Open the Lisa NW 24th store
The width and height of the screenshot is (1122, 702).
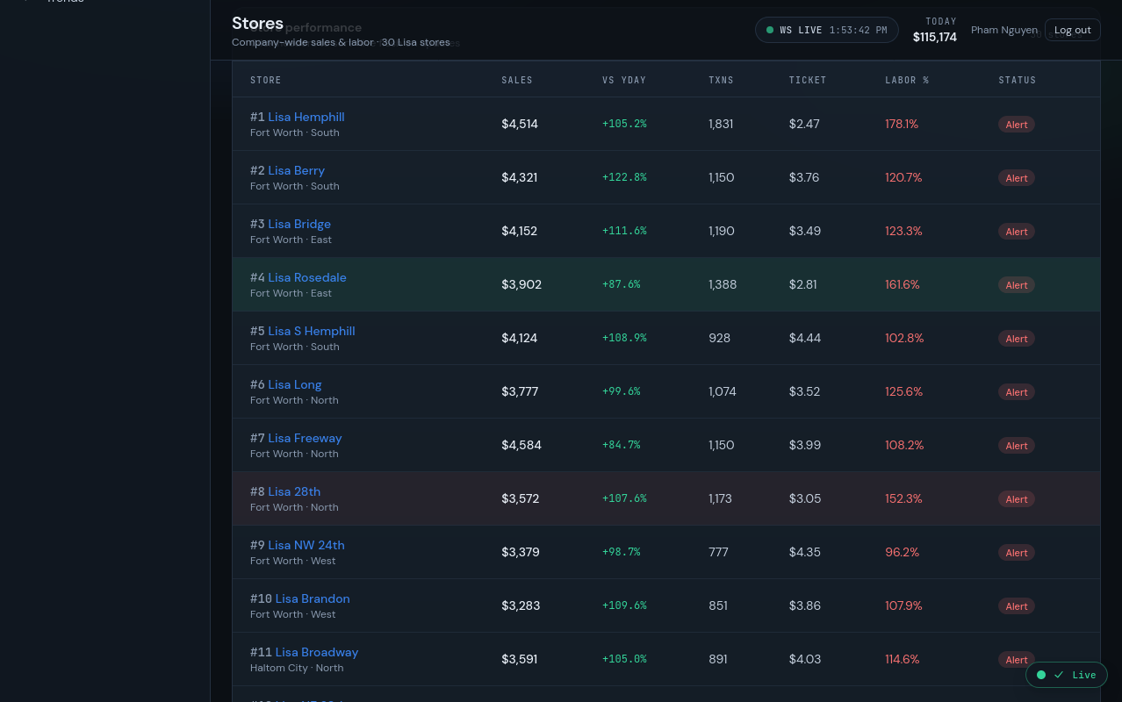[306, 545]
